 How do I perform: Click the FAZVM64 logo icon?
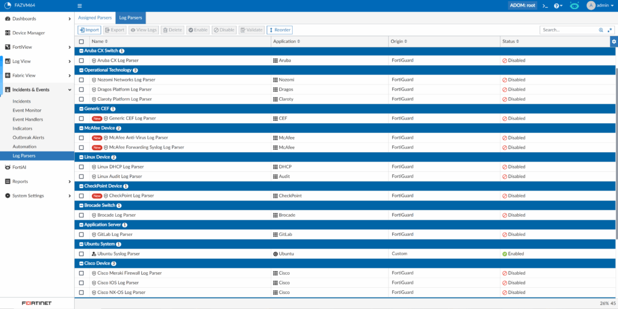click(7, 6)
